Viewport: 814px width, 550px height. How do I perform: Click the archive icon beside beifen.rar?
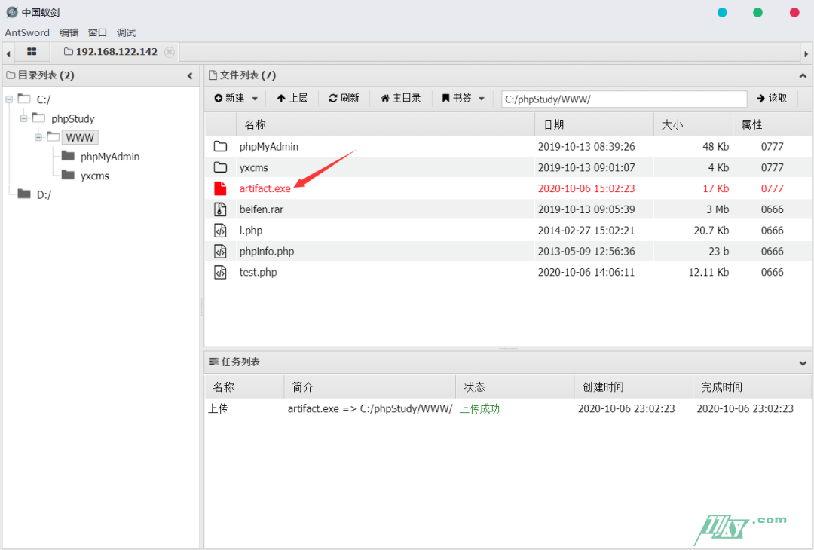coord(220,209)
